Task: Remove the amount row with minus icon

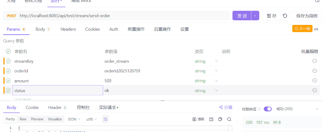Action: [x=314, y=81]
